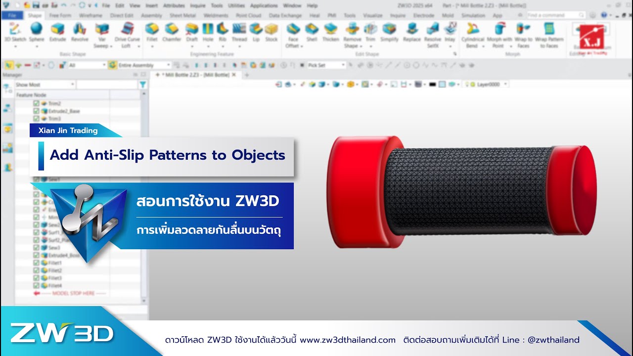Click the Draft tool icon

pyautogui.click(x=192, y=29)
